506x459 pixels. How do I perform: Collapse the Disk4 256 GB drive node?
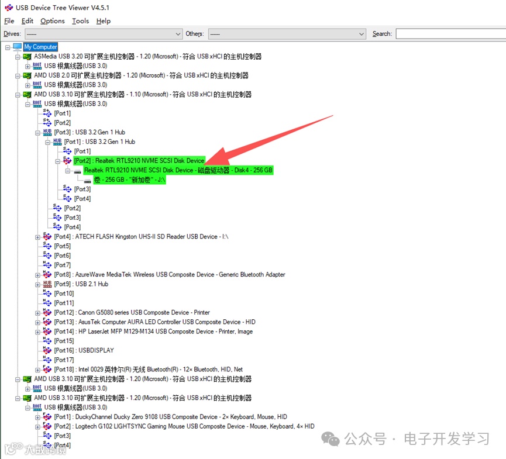point(68,171)
